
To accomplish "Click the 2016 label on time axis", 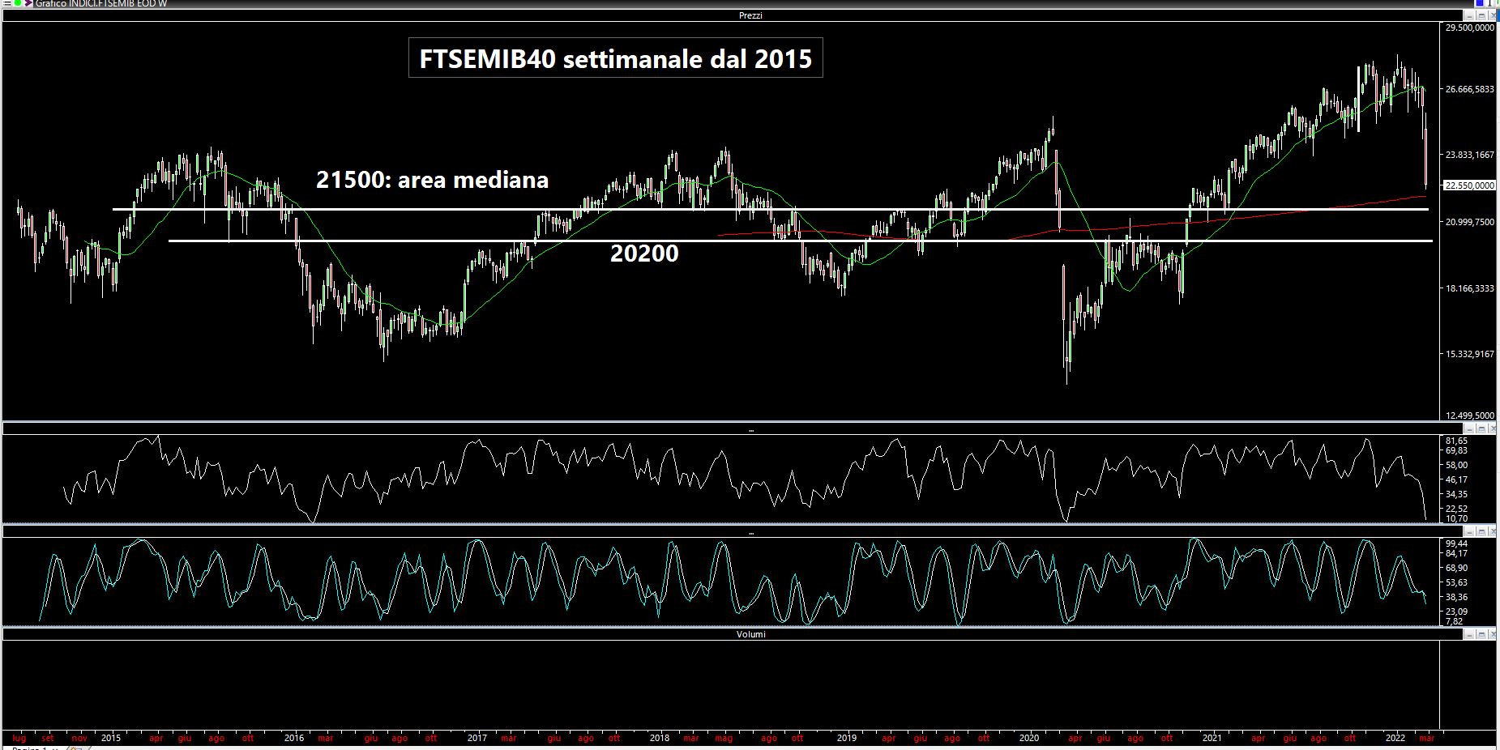I will [x=294, y=738].
